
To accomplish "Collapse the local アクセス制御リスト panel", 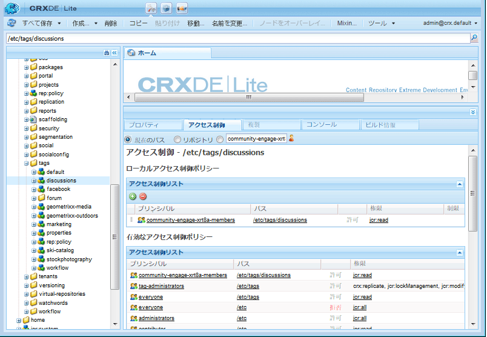I will (x=460, y=184).
